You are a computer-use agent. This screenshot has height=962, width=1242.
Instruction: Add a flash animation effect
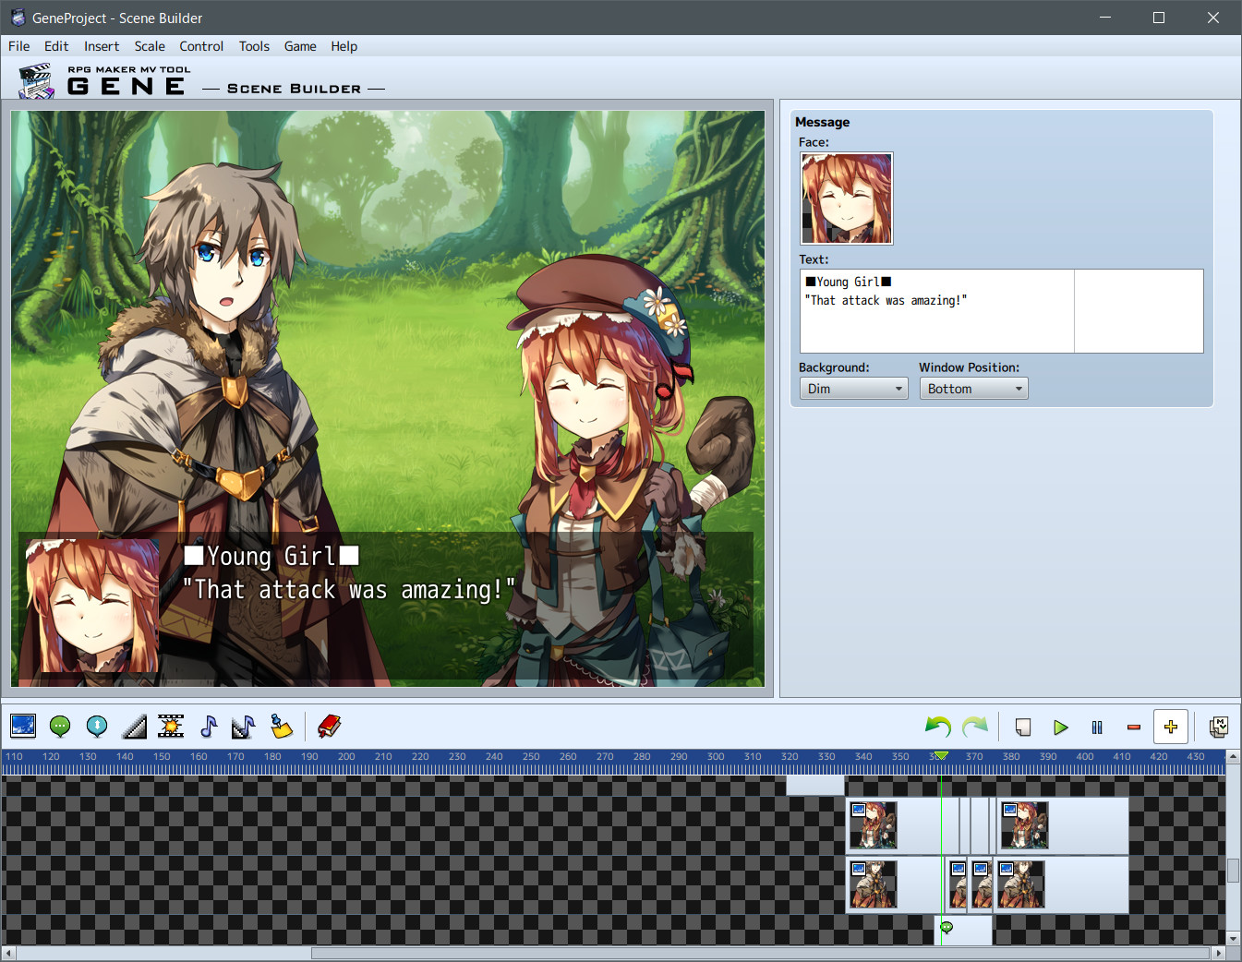(170, 727)
